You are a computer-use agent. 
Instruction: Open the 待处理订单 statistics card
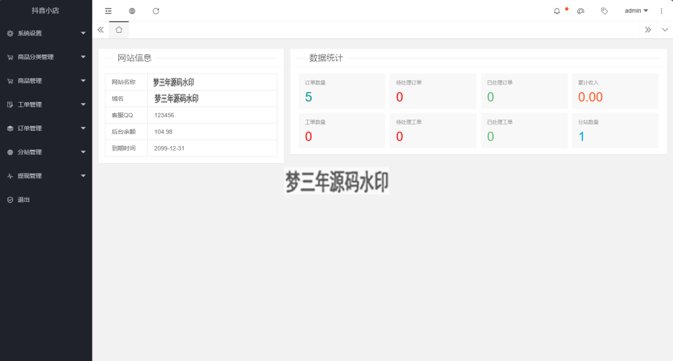coord(433,91)
